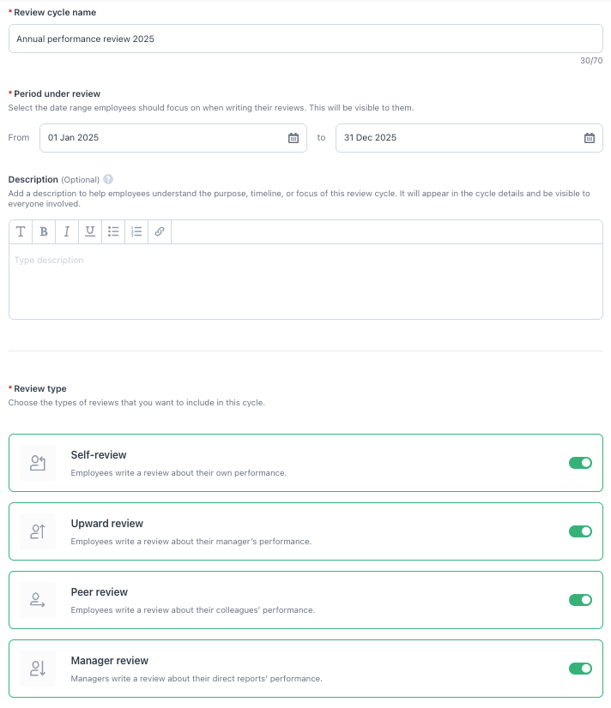Image resolution: width=611 pixels, height=708 pixels.
Task: Click the text style (T) formatting icon
Action: pyautogui.click(x=21, y=232)
